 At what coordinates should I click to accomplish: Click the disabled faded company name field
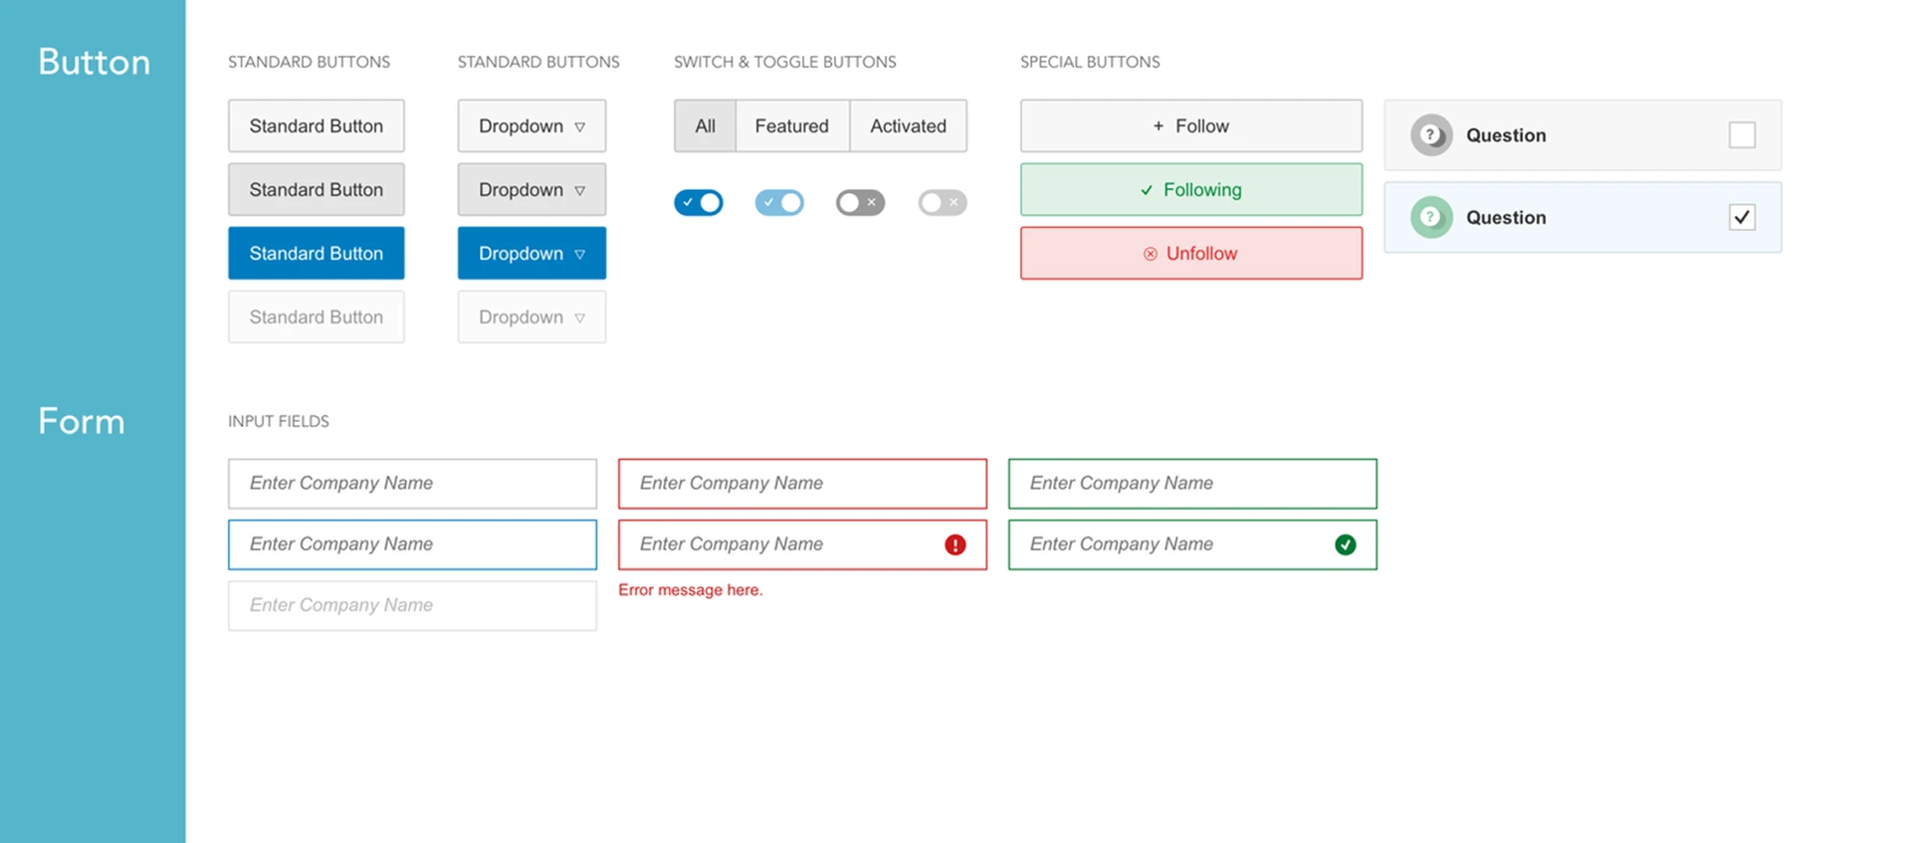[x=412, y=605]
